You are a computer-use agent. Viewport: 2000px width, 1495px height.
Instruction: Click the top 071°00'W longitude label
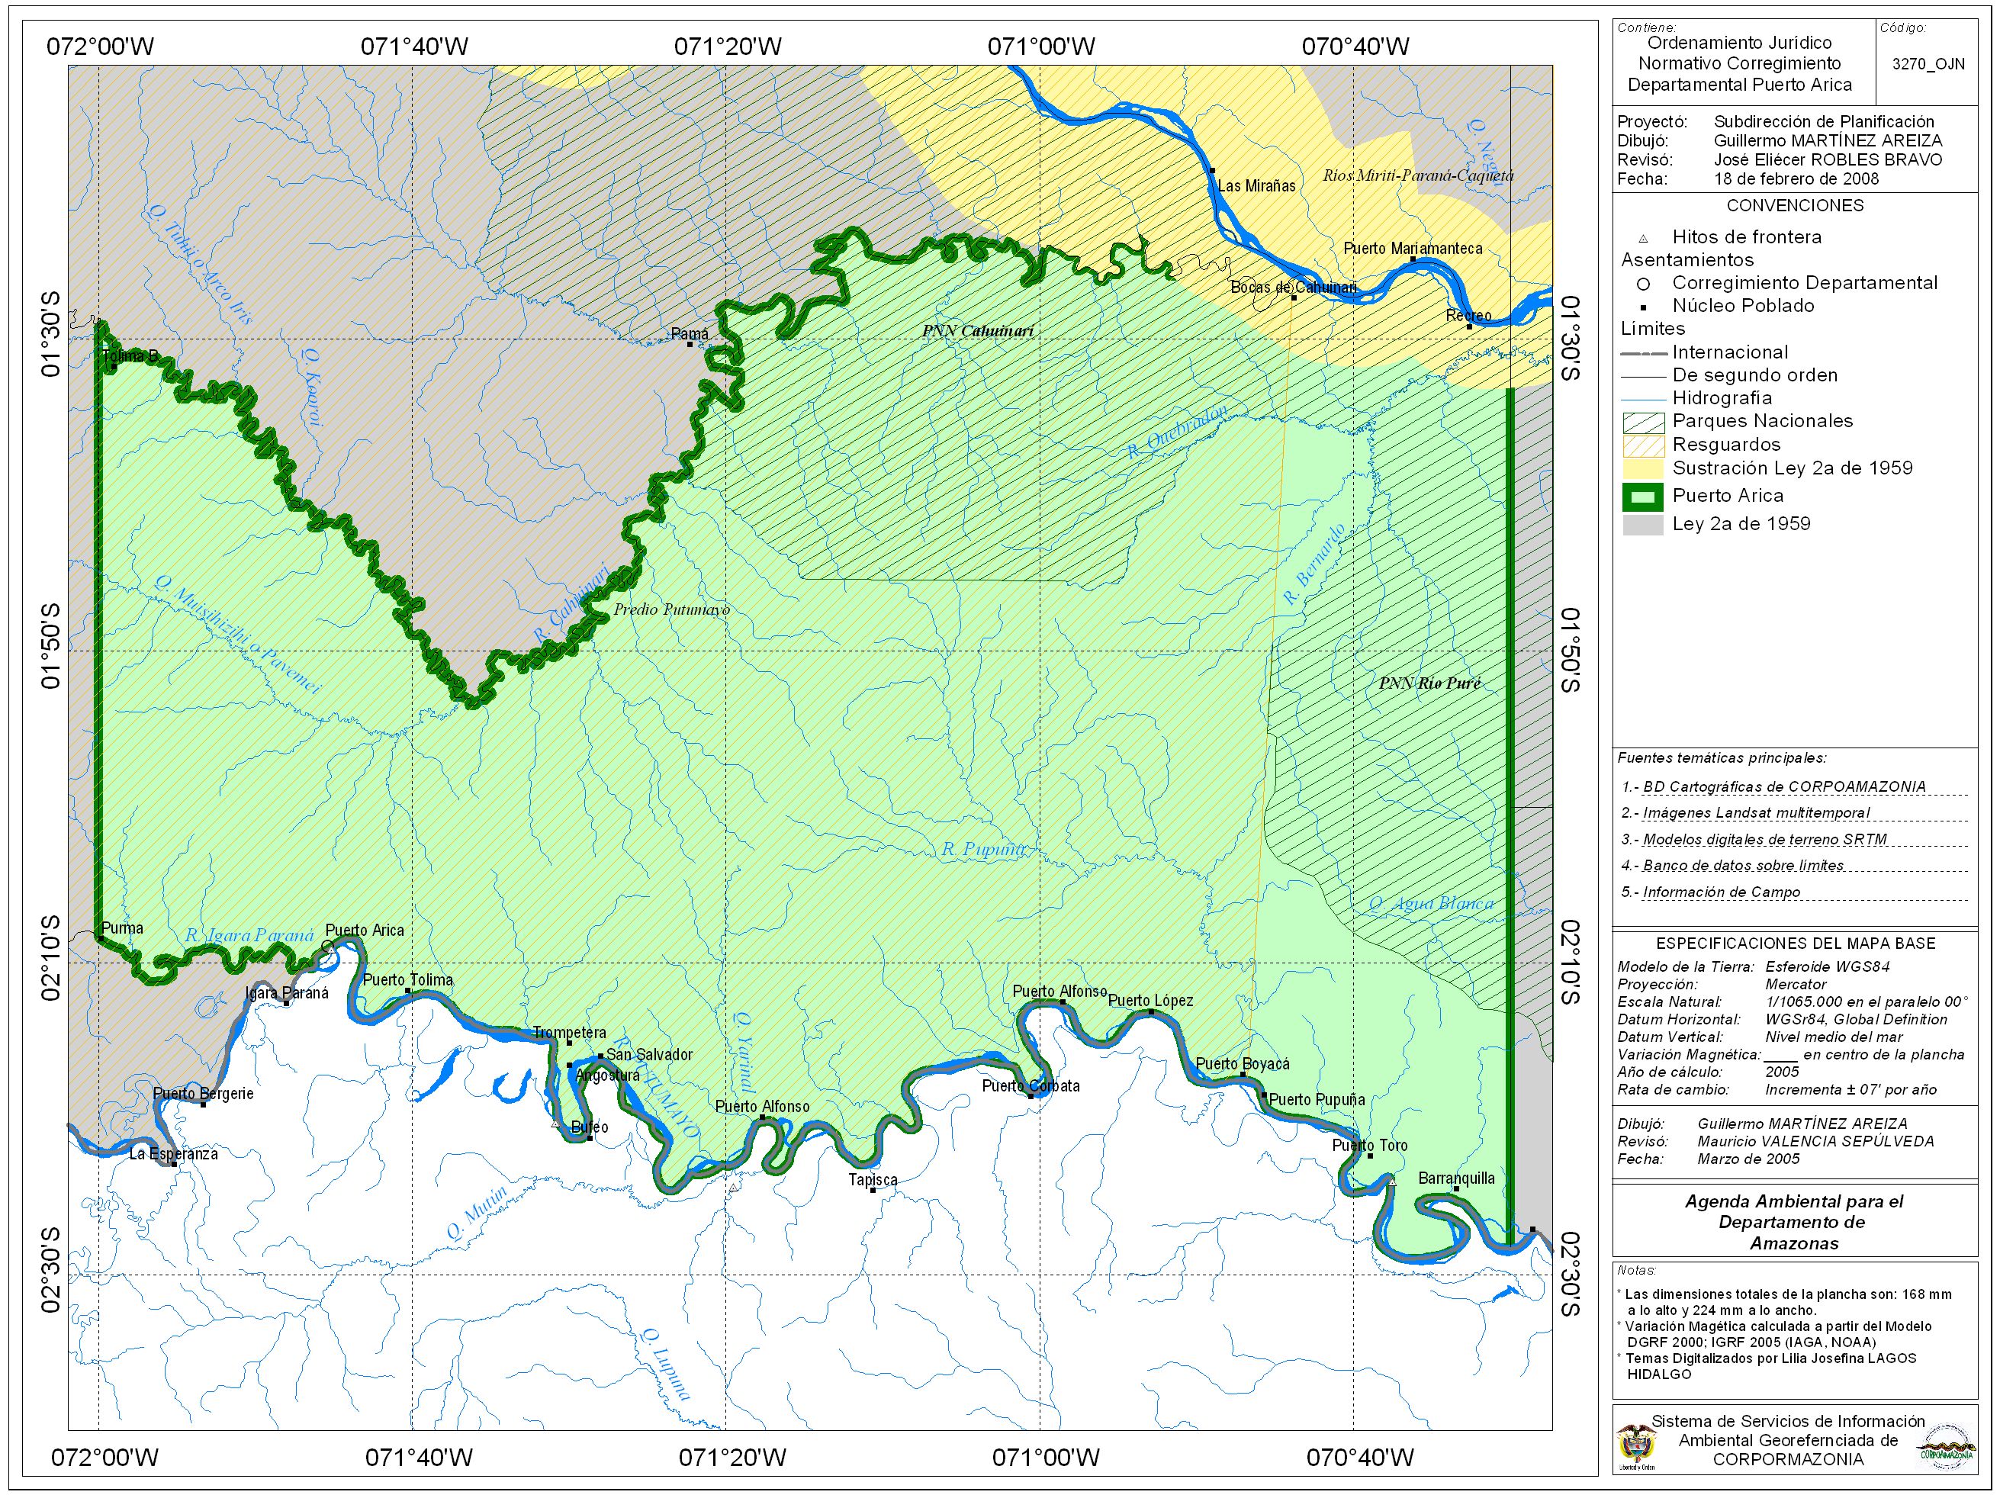pyautogui.click(x=1040, y=47)
